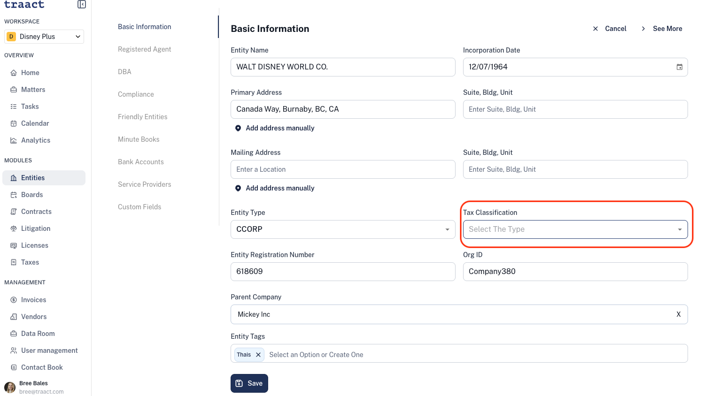Open Matters from the sidebar
This screenshot has width=704, height=396.
(x=33, y=90)
